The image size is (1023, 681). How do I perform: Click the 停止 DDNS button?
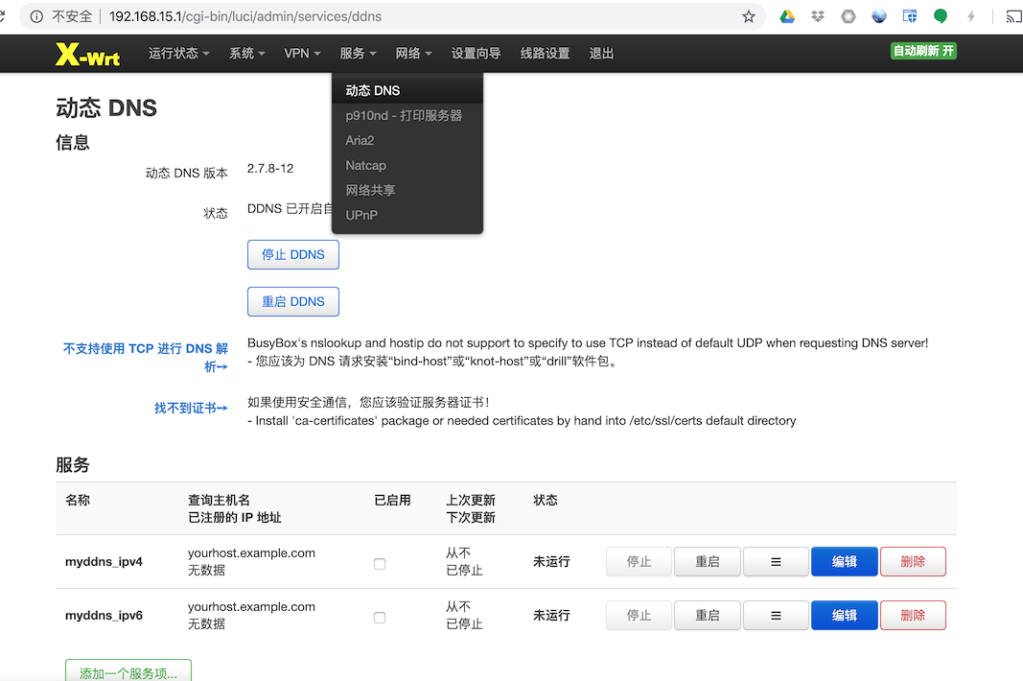pos(292,254)
